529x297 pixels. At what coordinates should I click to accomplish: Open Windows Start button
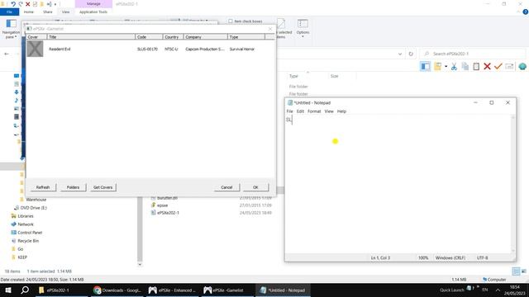coord(8,290)
